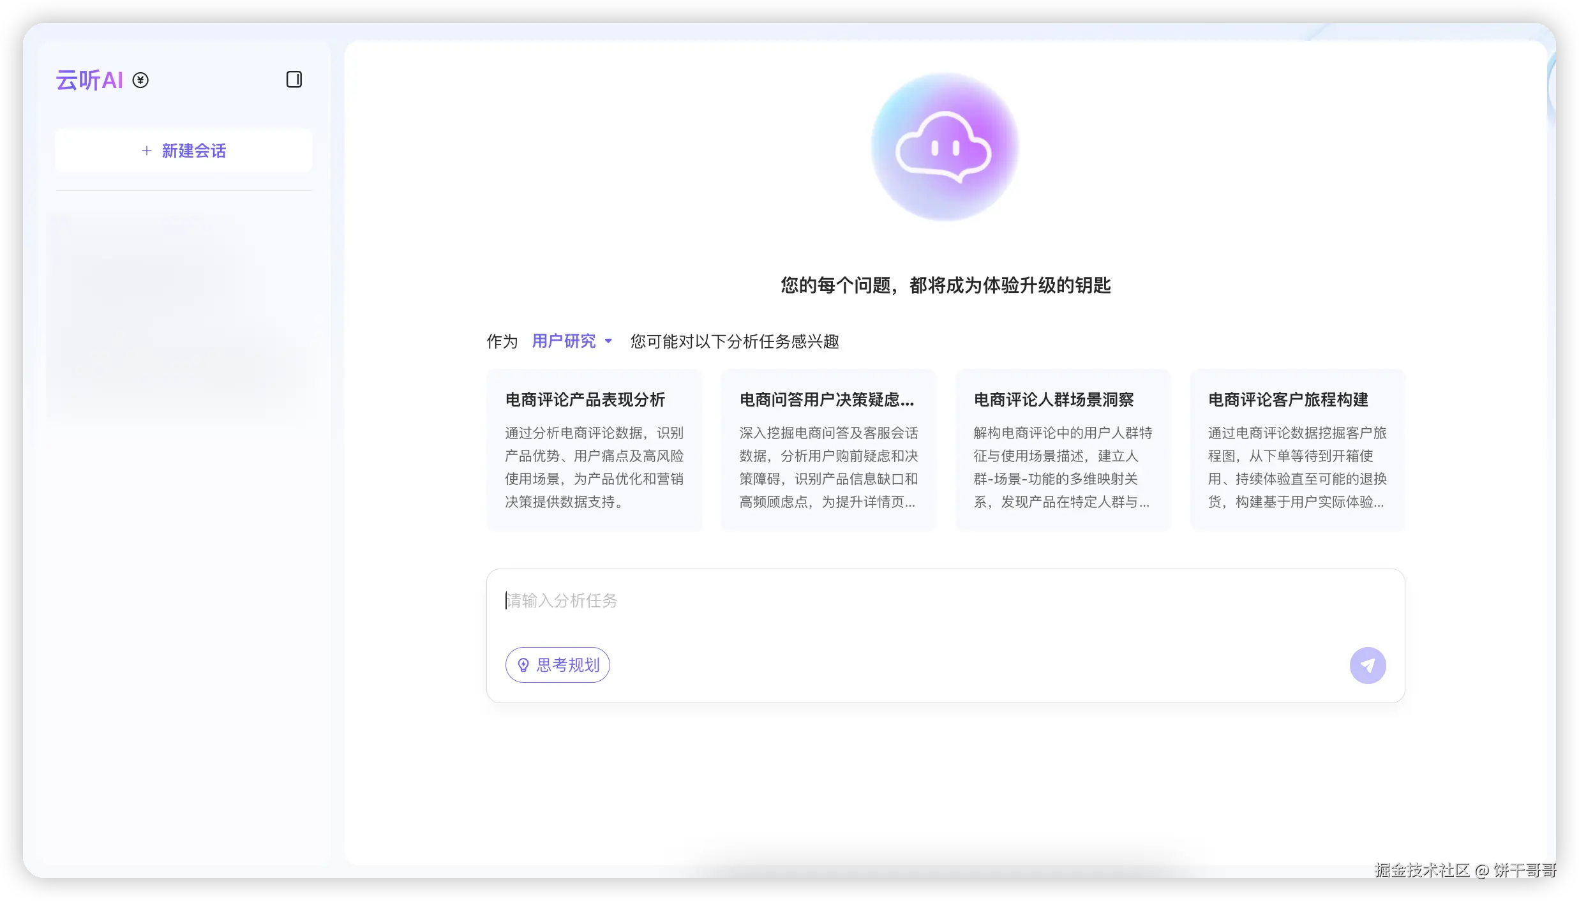Start a new chat with 新建会话

point(193,151)
